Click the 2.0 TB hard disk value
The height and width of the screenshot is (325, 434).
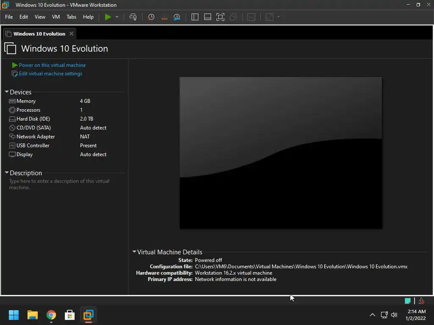[x=86, y=119]
